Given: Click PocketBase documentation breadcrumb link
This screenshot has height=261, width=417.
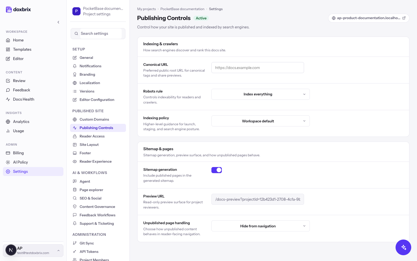Looking at the screenshot, I should pos(182,9).
